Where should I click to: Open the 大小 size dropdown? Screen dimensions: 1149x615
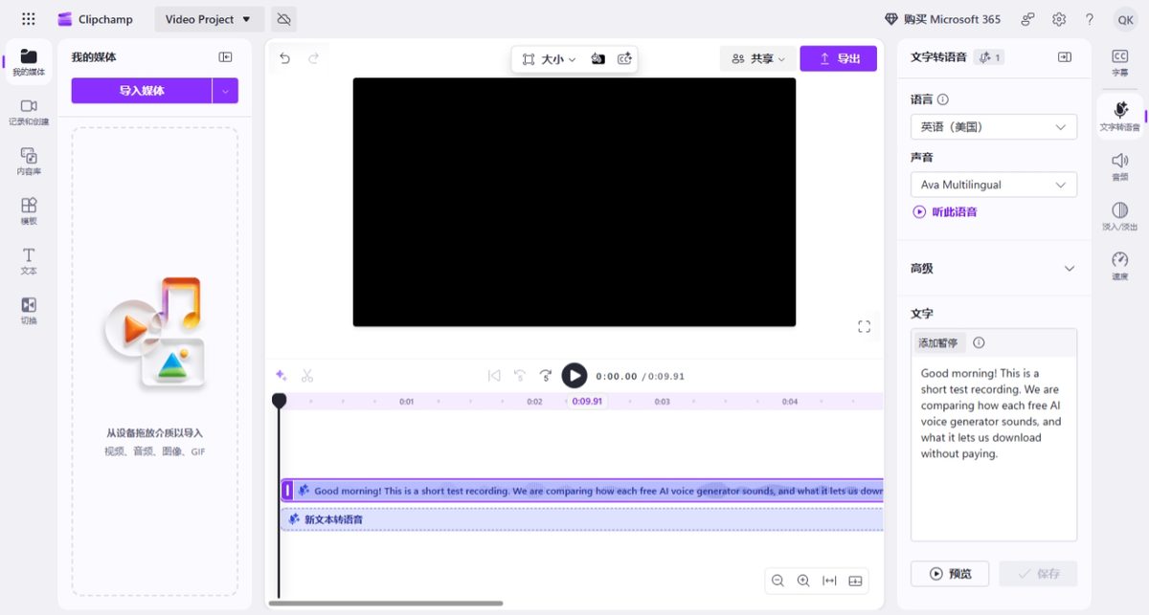[x=549, y=59]
